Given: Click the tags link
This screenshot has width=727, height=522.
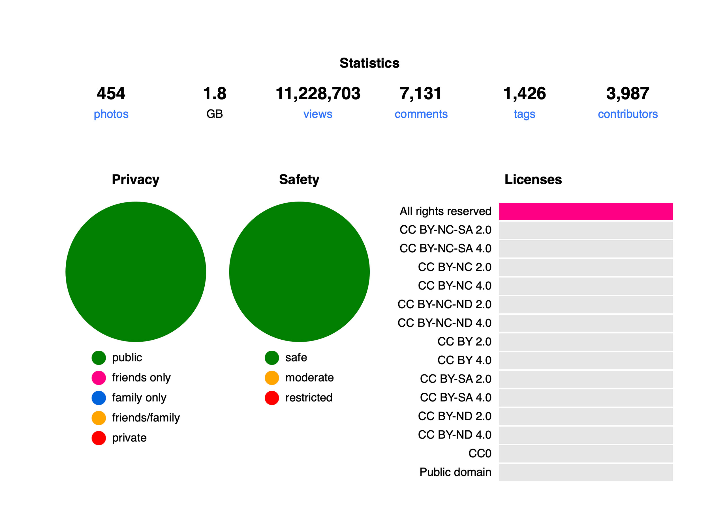Looking at the screenshot, I should 524,114.
